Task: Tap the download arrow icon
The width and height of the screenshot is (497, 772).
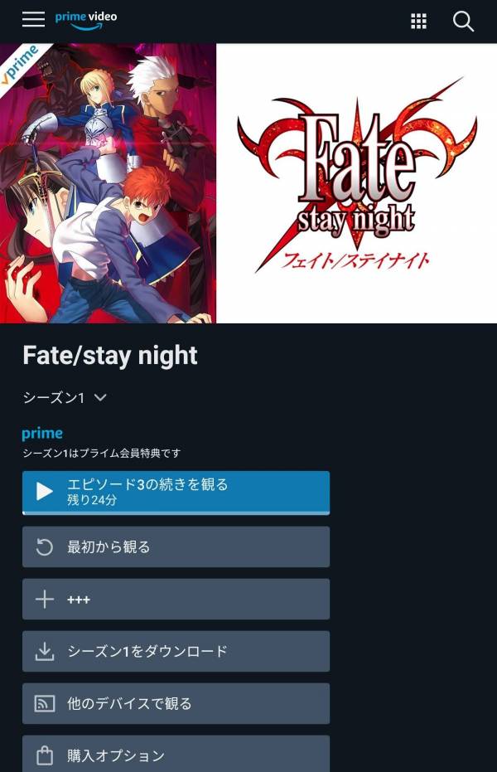Action: click(44, 652)
